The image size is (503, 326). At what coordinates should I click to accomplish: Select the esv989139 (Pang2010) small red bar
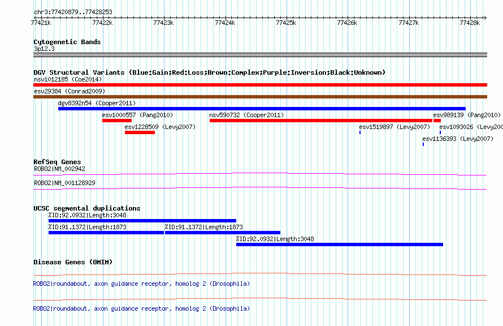coord(437,121)
